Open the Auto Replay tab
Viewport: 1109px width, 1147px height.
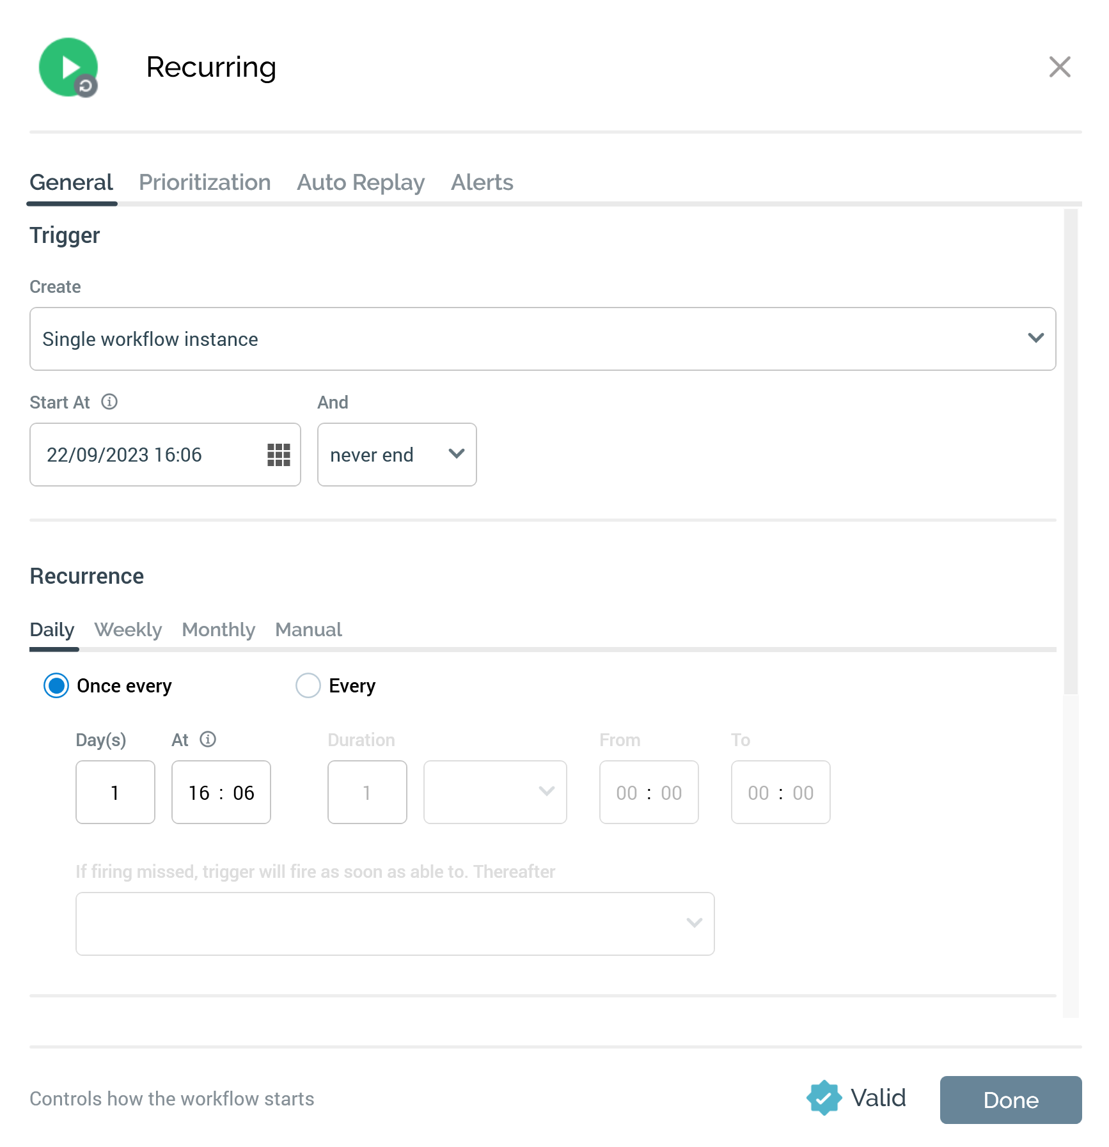[x=361, y=182]
